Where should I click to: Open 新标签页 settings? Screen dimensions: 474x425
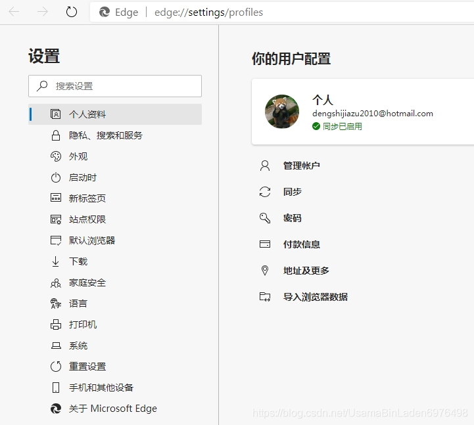87,198
